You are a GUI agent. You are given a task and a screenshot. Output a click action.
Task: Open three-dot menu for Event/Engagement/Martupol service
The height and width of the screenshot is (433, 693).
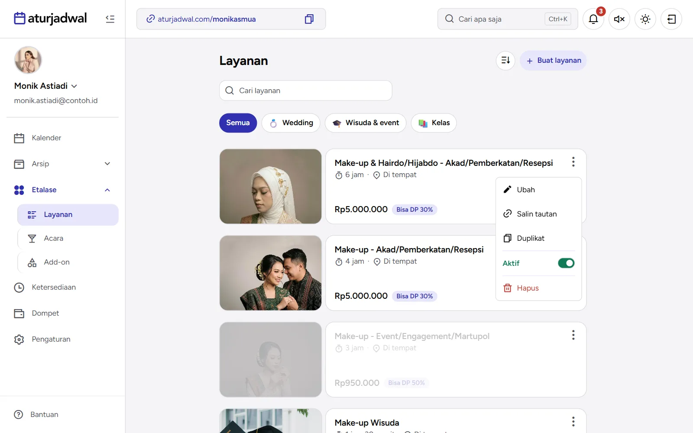(573, 335)
